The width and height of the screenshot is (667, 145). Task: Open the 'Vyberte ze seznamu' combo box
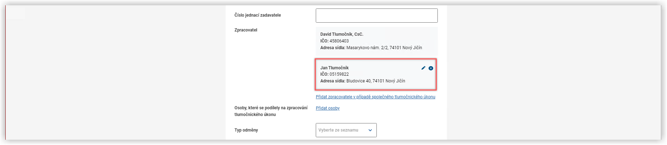coord(346,130)
